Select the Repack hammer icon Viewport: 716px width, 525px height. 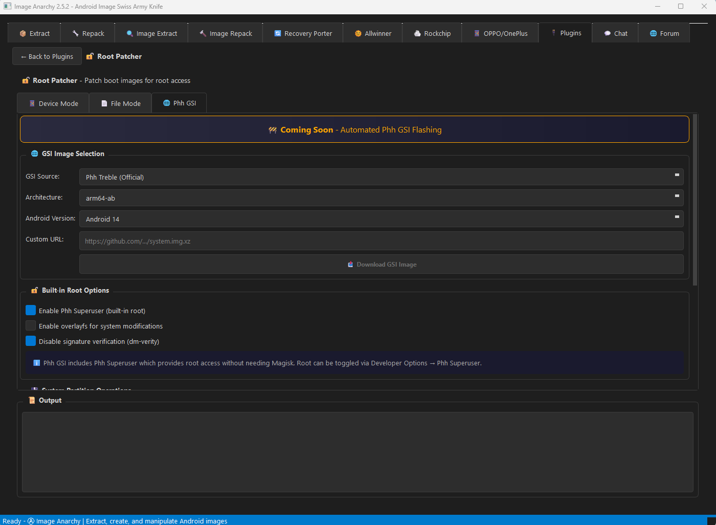coord(75,33)
